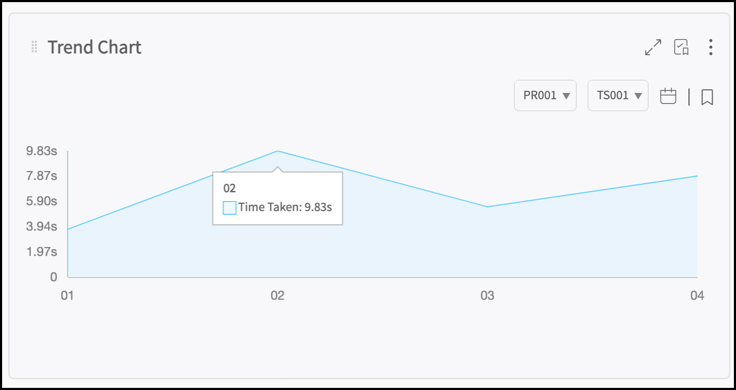Click the checklist bookmark icon in header
The image size is (736, 390).
pos(681,47)
